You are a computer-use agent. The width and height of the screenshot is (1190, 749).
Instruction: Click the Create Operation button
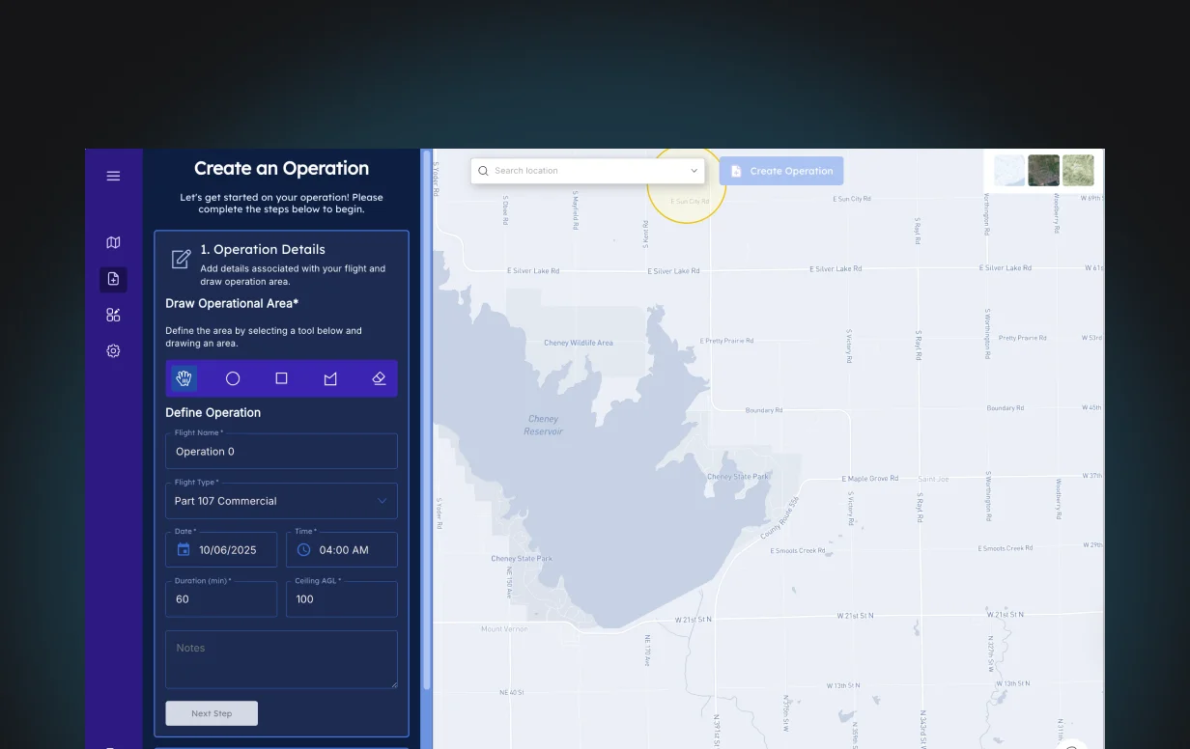pyautogui.click(x=781, y=171)
